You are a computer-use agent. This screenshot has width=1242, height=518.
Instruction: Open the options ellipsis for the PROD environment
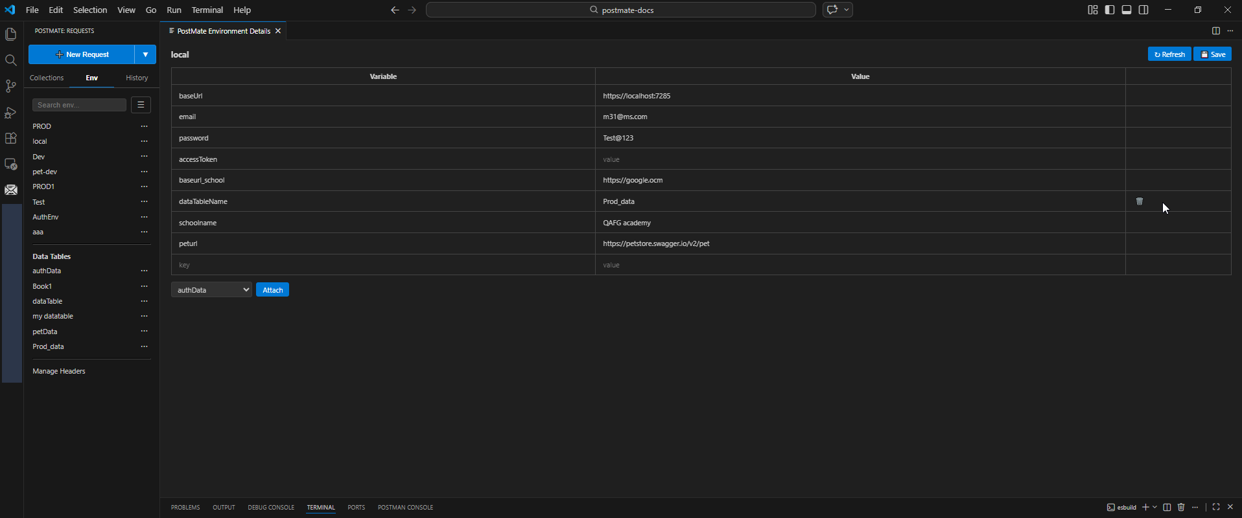click(x=145, y=126)
